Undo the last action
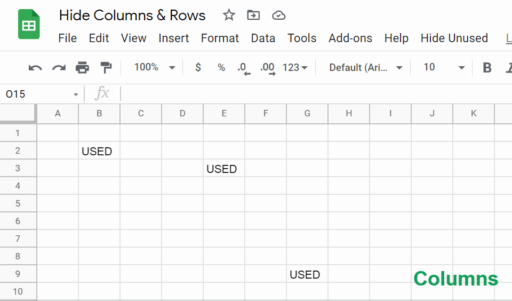Viewport: 512px width, 301px height. click(x=35, y=68)
